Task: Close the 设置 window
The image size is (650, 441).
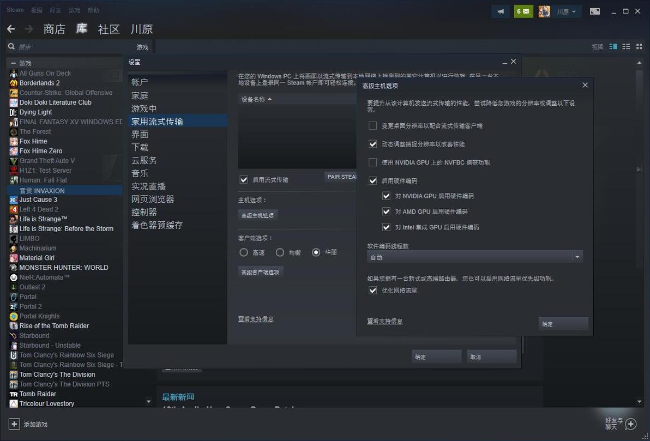Action: click(513, 62)
